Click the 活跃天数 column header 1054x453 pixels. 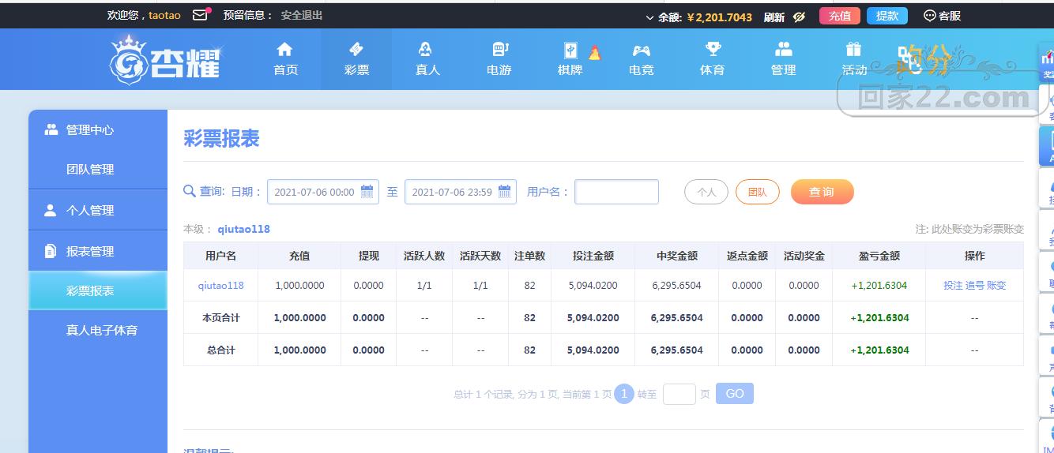coord(480,256)
